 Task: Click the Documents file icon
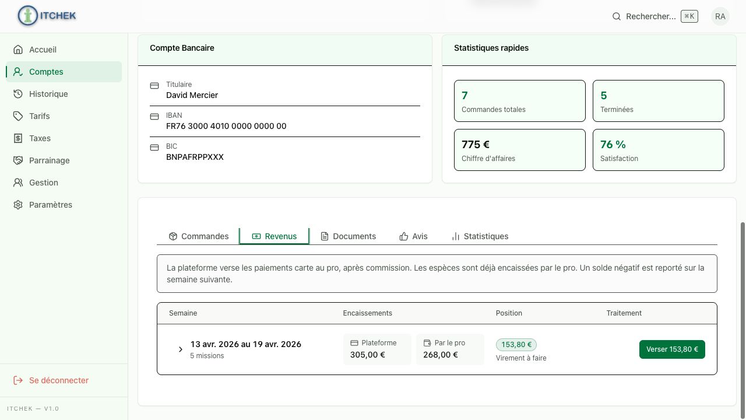tap(325, 236)
